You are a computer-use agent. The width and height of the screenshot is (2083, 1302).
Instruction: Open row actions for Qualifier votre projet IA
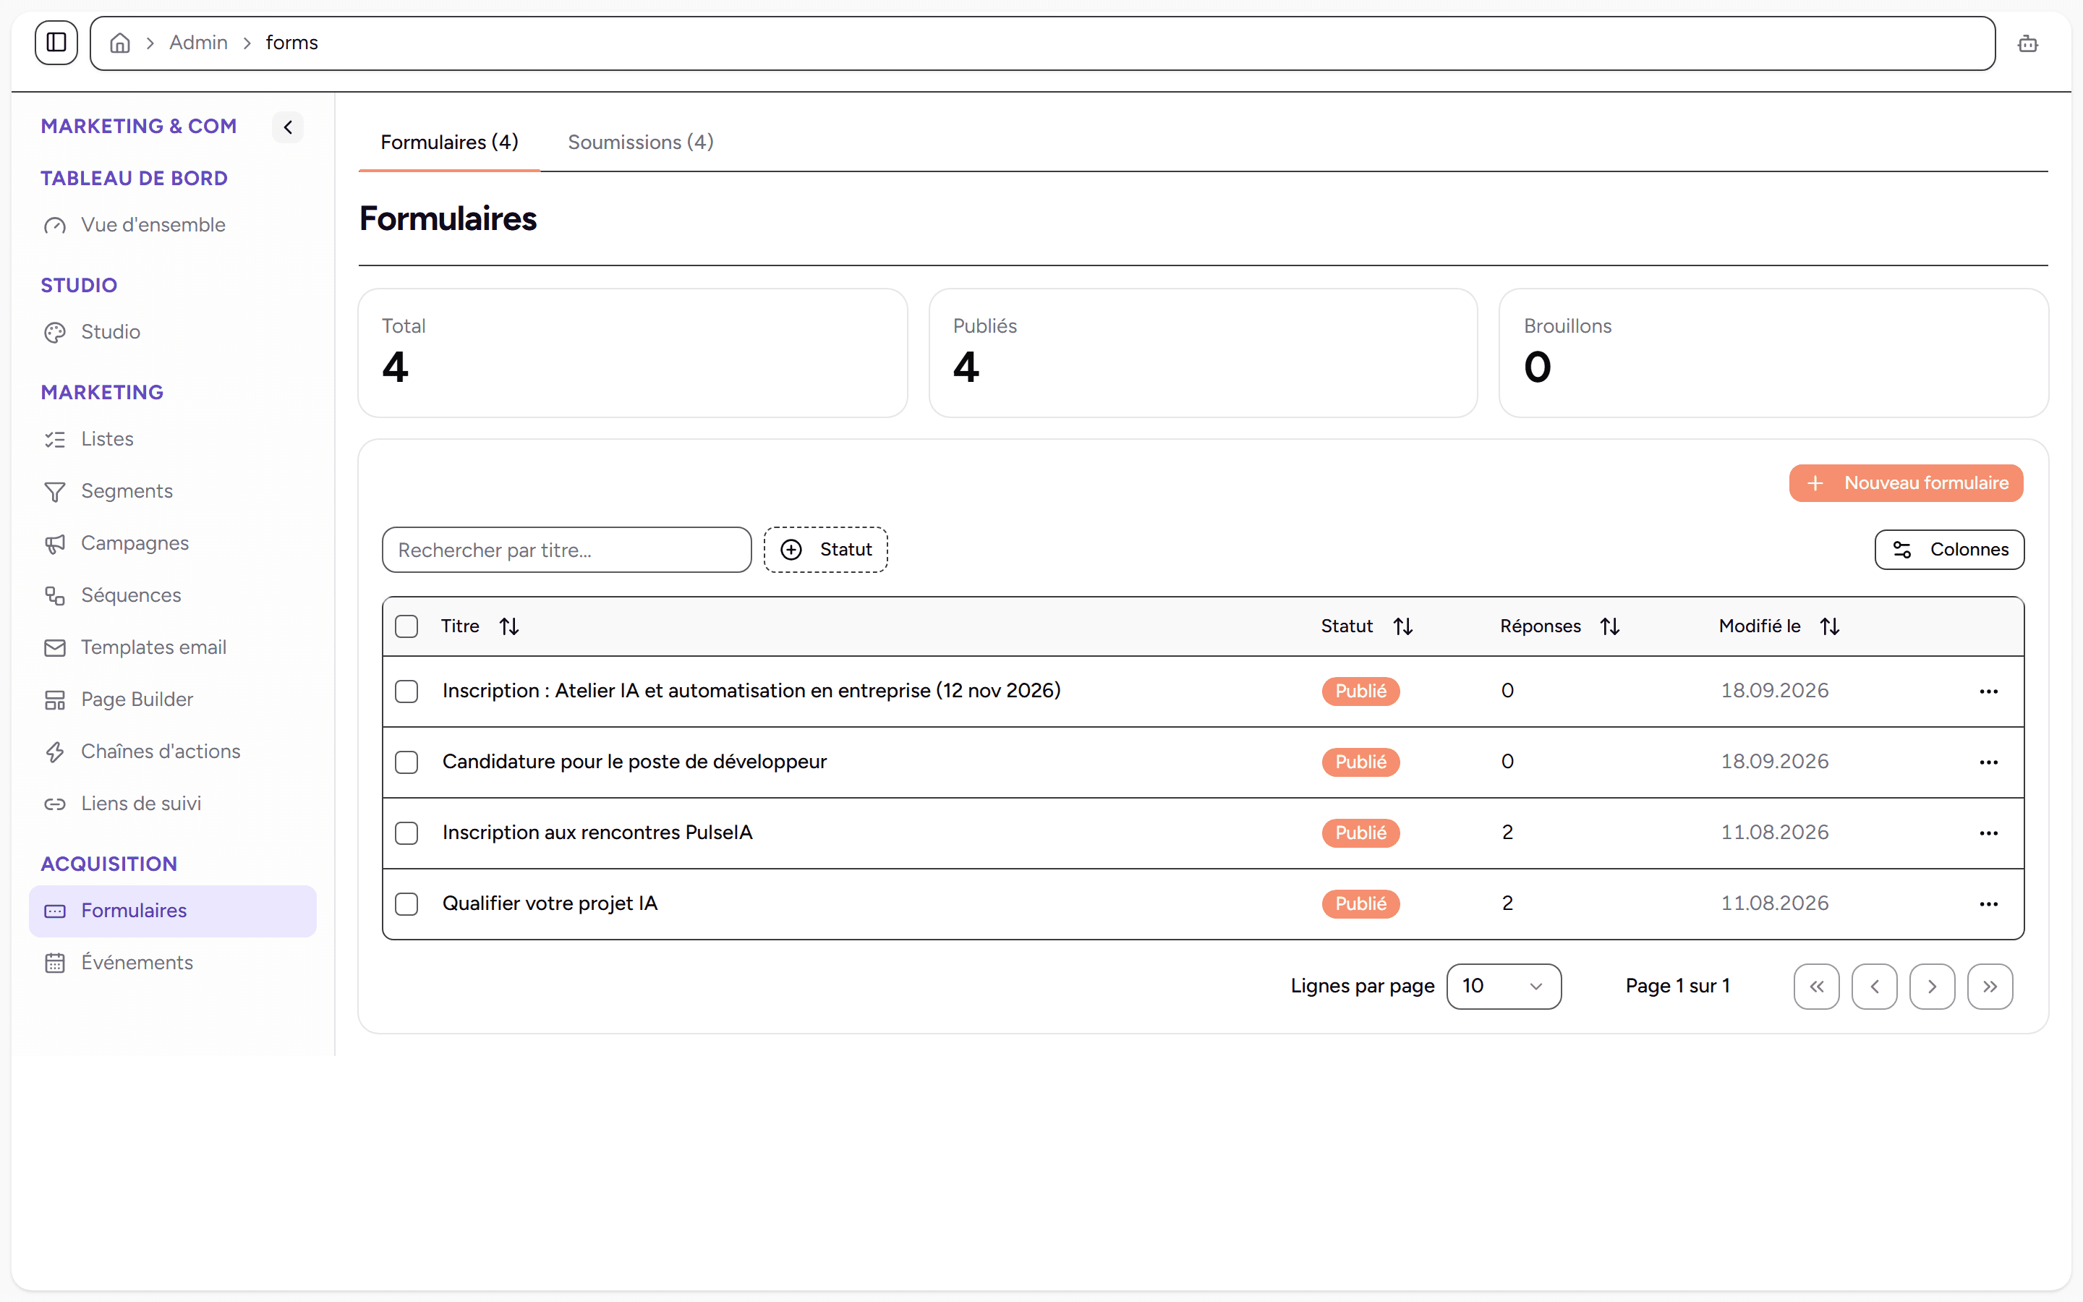click(1988, 903)
